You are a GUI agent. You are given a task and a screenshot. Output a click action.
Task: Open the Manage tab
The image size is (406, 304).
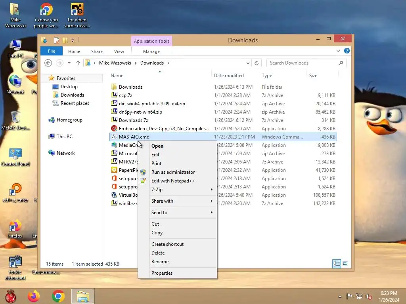[151, 51]
